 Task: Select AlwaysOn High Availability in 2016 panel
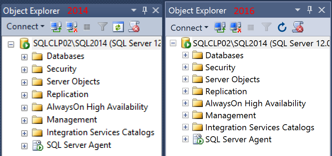[255, 103]
